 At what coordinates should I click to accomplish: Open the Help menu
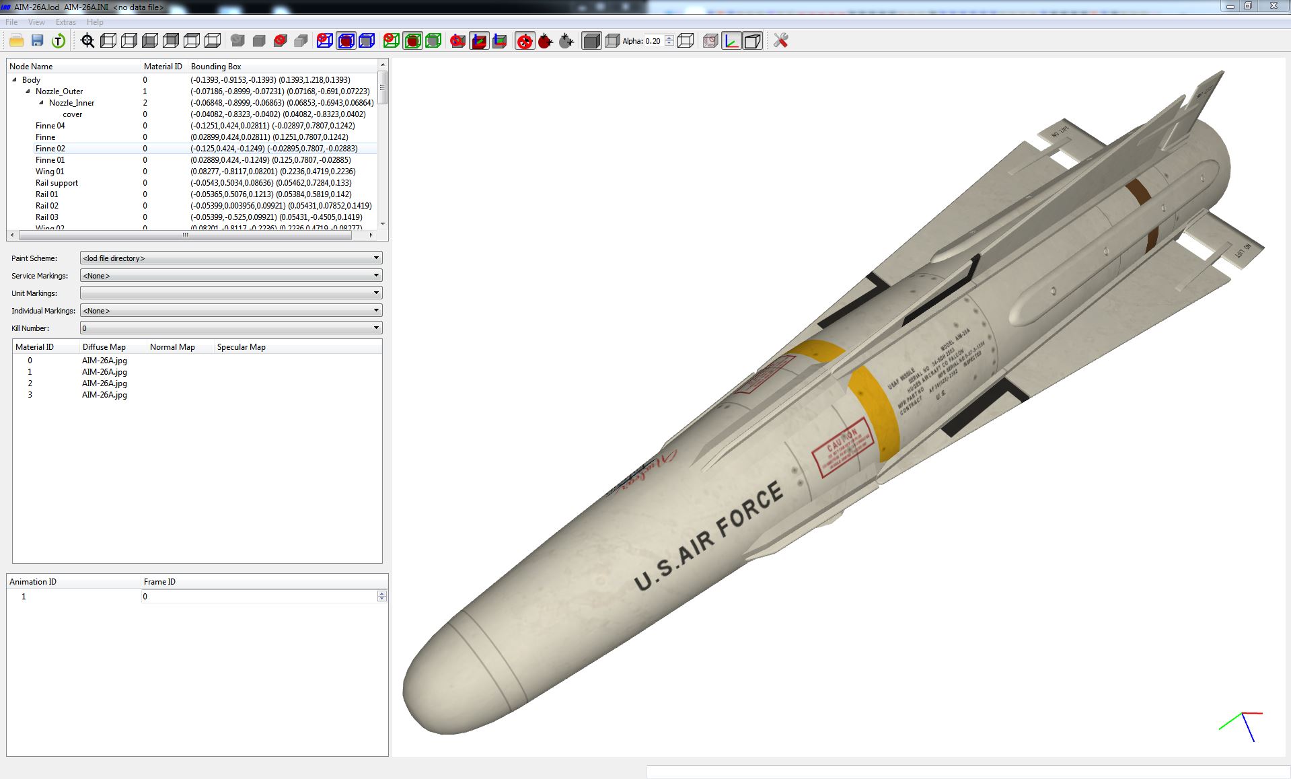95,22
